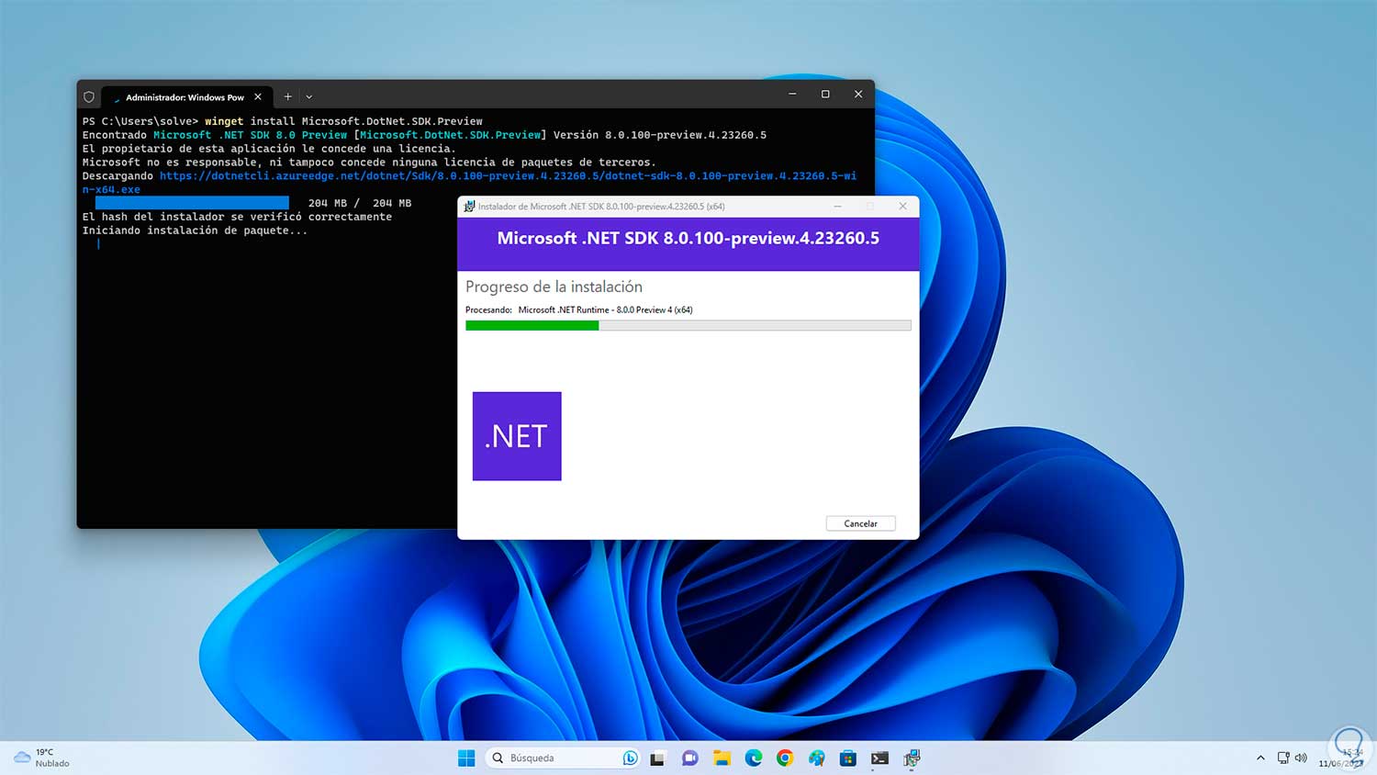Image resolution: width=1377 pixels, height=775 pixels.
Task: Open the Windows Start menu
Action: (x=466, y=758)
